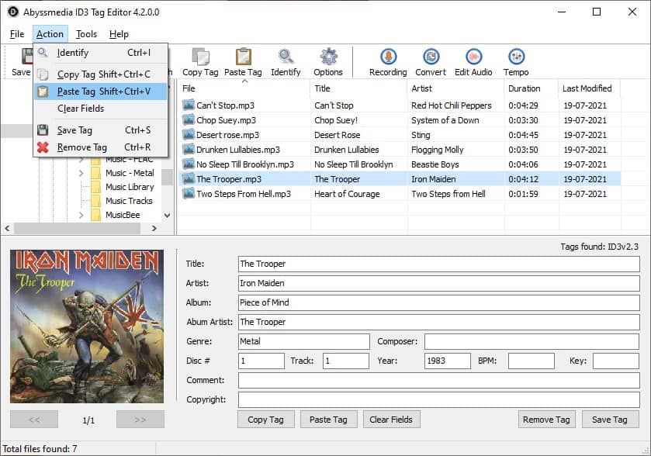The height and width of the screenshot is (456, 651).
Task: Click file icon of Drunken Lullabies.mp3
Action: (189, 150)
